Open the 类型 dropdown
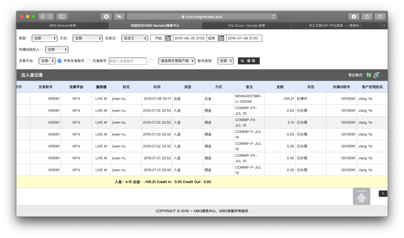404x238 pixels. (44, 38)
